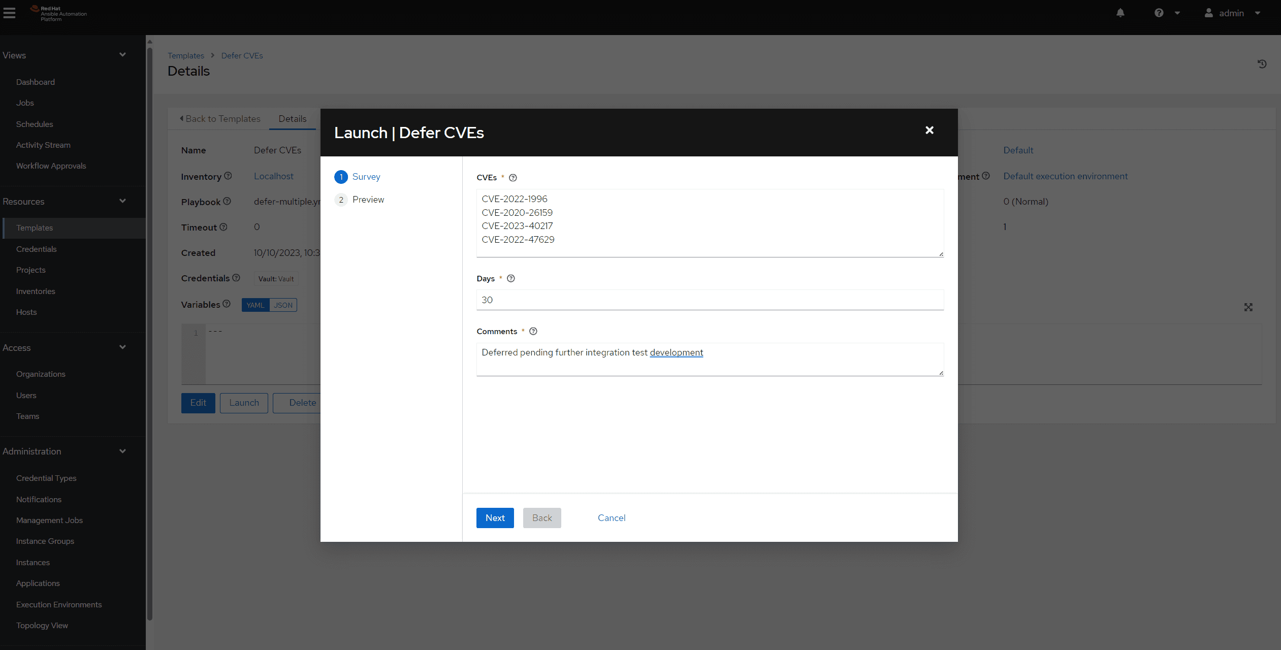This screenshot has height=650, width=1281.
Task: Go to Preview wizard step
Action: pos(368,200)
